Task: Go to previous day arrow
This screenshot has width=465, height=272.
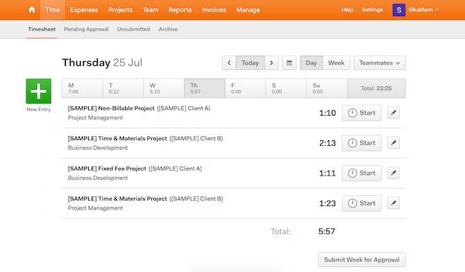Action: [229, 63]
